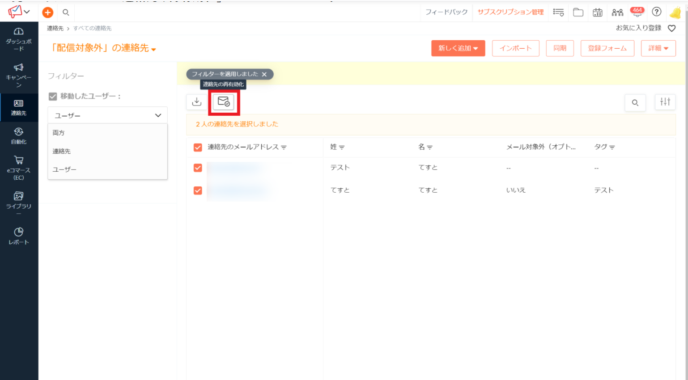Go to キャンペーン in the sidebar
Image resolution: width=688 pixels, height=380 pixels.
[x=19, y=75]
